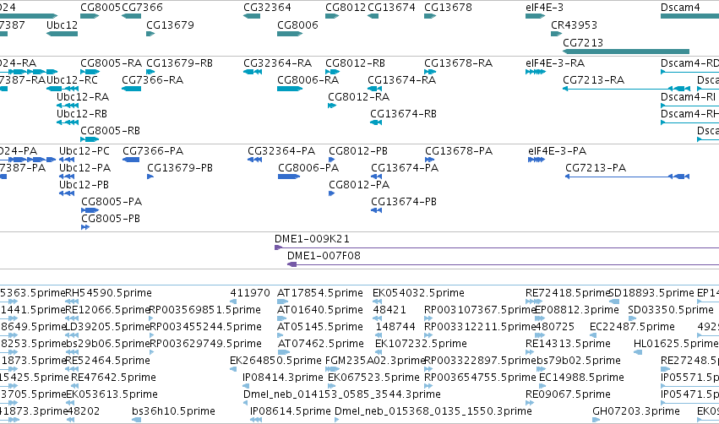The height and width of the screenshot is (424, 719).
Task: Select the CG13678-RA transcript label
Action: click(458, 63)
